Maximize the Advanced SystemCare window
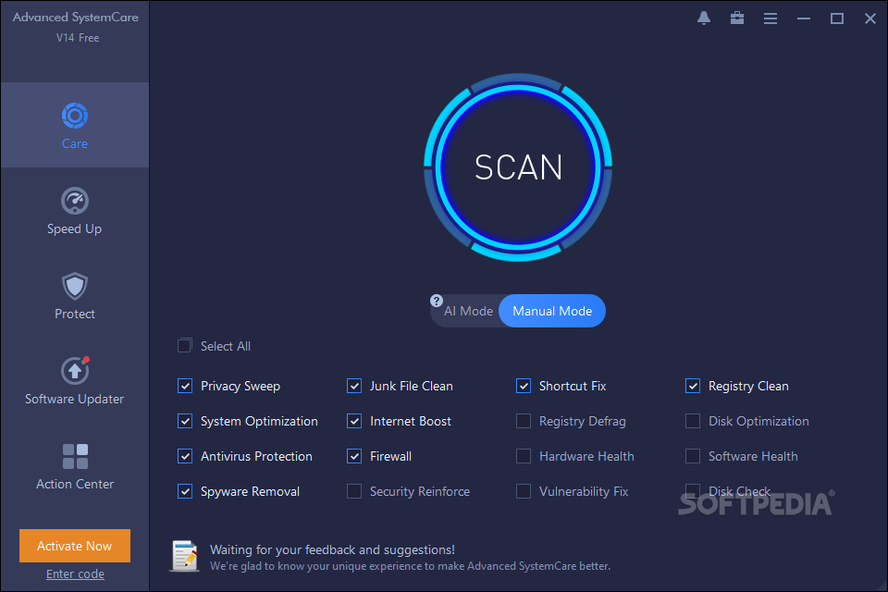The width and height of the screenshot is (888, 592). (837, 18)
